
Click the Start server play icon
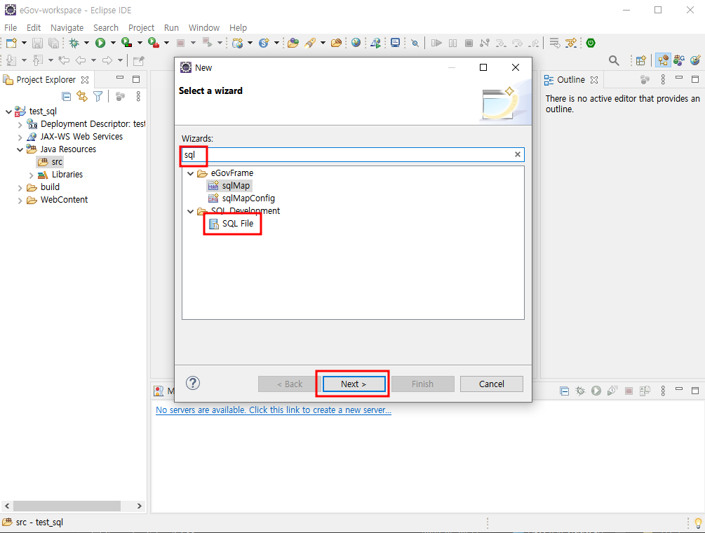[596, 391]
